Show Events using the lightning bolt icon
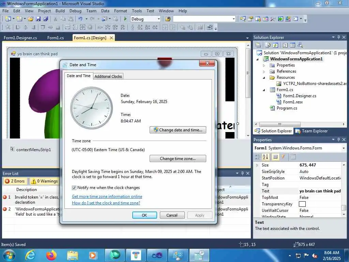This screenshot has height=262, width=349. tap(283, 157)
